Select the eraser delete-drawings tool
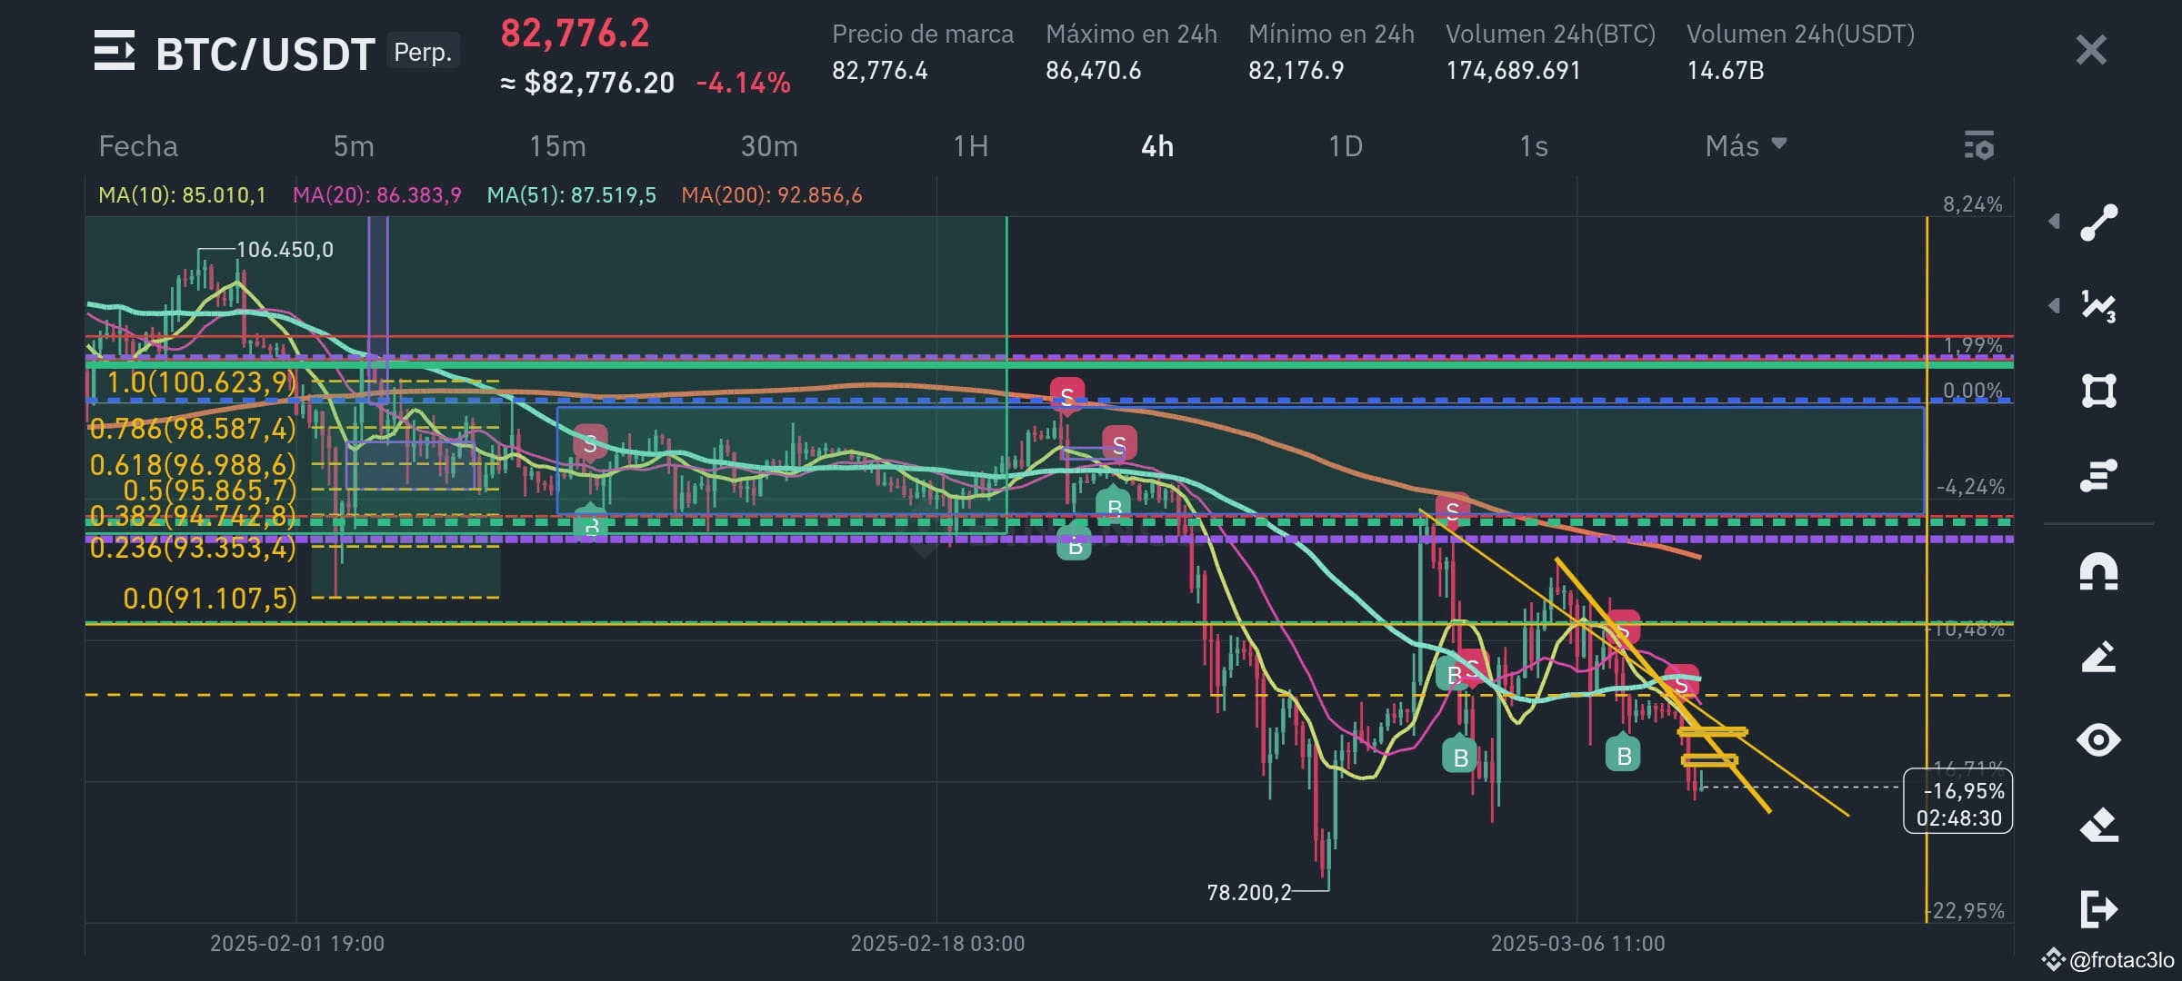 (2098, 825)
